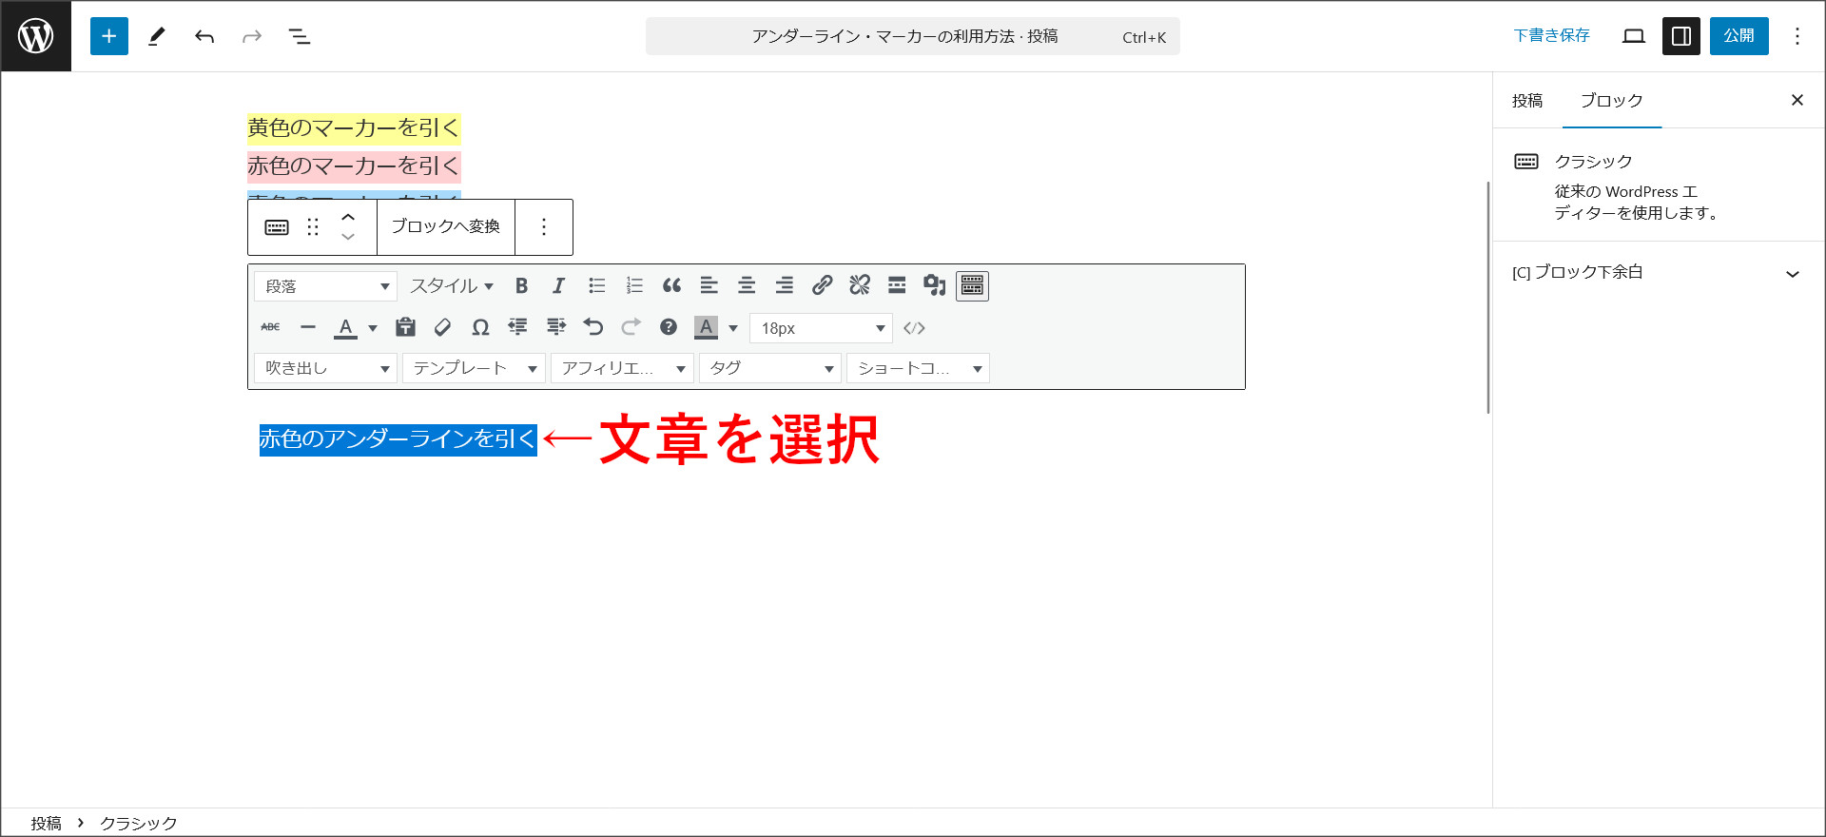Screen dimensions: 1826x837
Task: Open the text color picker arrow
Action: [373, 328]
